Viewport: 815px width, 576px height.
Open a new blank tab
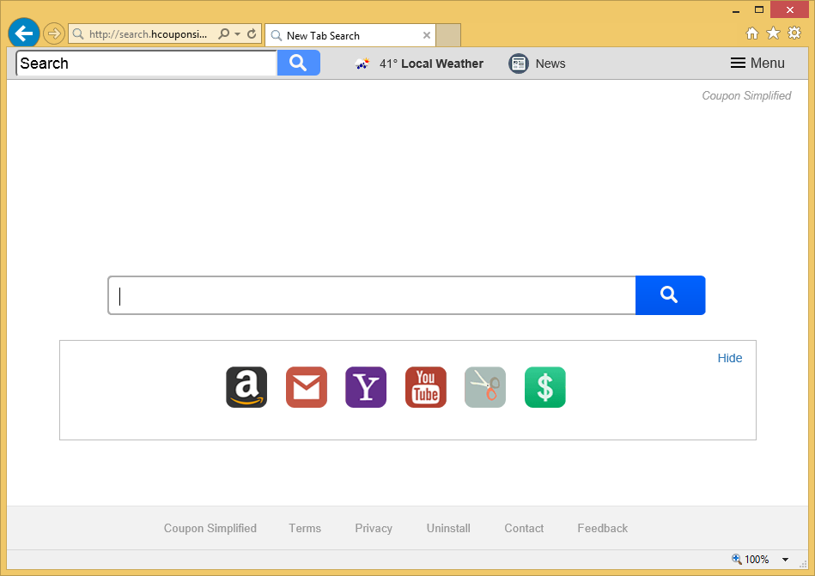[x=448, y=35]
